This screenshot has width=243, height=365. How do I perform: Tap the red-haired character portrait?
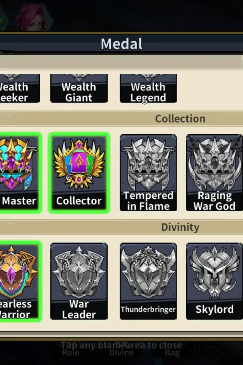tap(32, 17)
